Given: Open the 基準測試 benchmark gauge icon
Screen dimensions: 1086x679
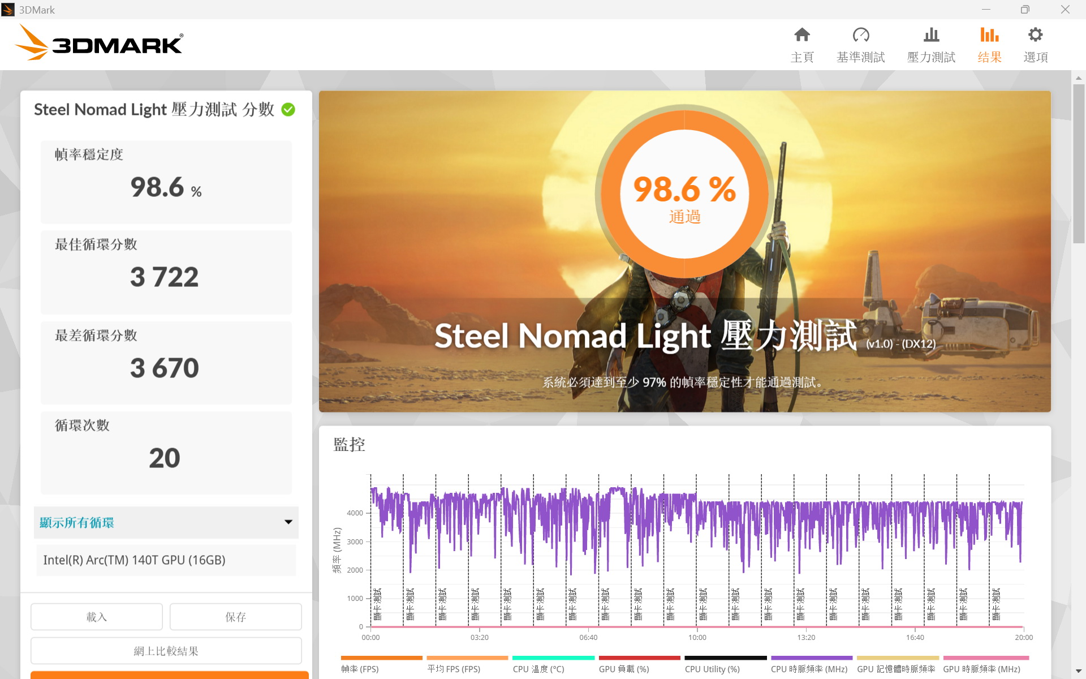Looking at the screenshot, I should [861, 35].
